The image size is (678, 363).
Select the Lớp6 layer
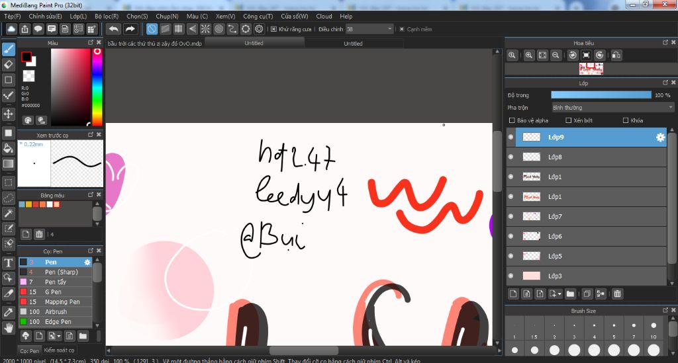[x=587, y=237]
